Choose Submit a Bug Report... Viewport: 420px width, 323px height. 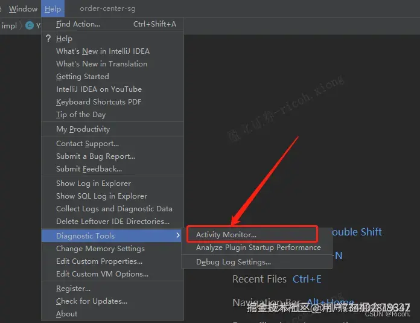click(x=112, y=156)
